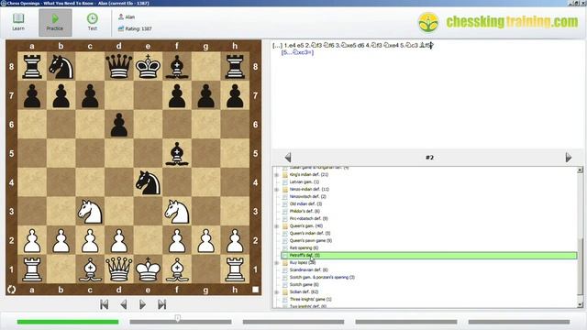Click the third gray progress segment
The height and width of the screenshot is (330, 587).
click(x=293, y=322)
